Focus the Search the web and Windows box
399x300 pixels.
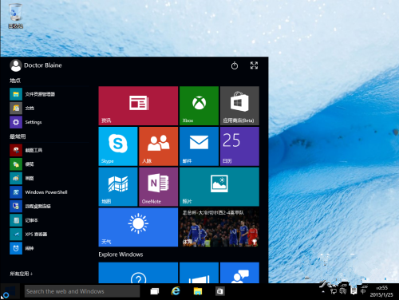(82, 291)
